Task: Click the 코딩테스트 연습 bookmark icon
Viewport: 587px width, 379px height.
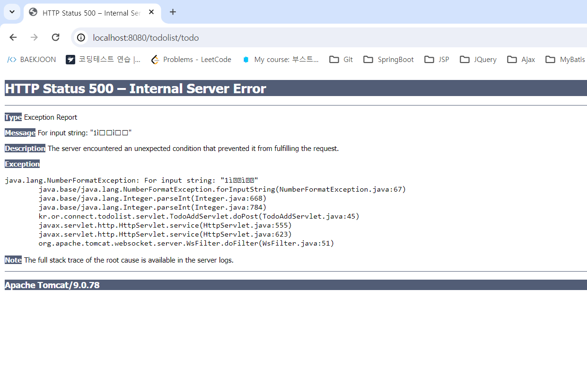Action: click(x=70, y=59)
